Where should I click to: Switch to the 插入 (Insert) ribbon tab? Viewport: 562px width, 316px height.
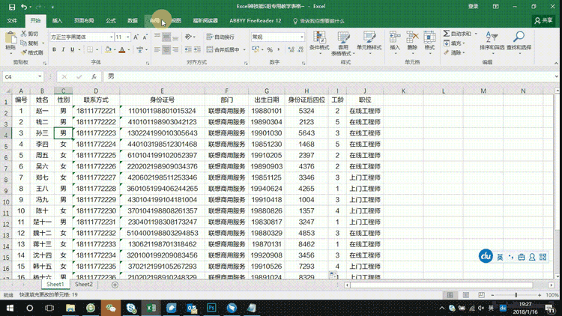[x=58, y=21]
